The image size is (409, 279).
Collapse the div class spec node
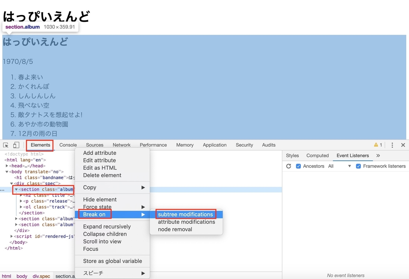pyautogui.click(x=12, y=183)
